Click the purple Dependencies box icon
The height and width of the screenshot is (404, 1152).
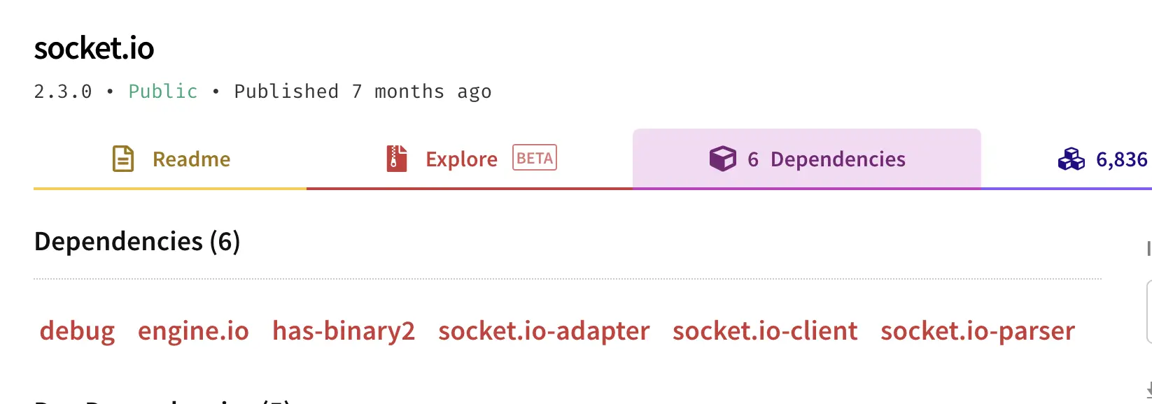[722, 159]
